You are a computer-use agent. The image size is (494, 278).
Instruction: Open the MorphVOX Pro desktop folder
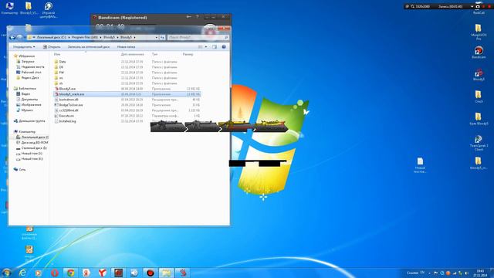(x=479, y=32)
